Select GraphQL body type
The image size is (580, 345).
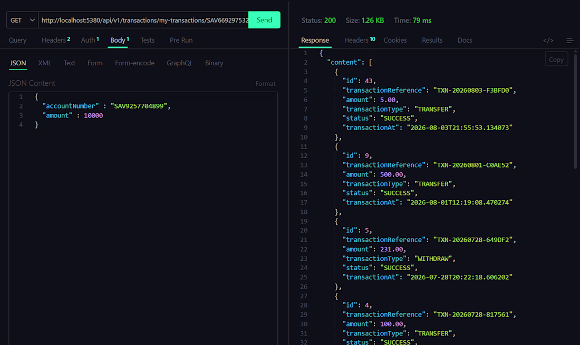179,63
